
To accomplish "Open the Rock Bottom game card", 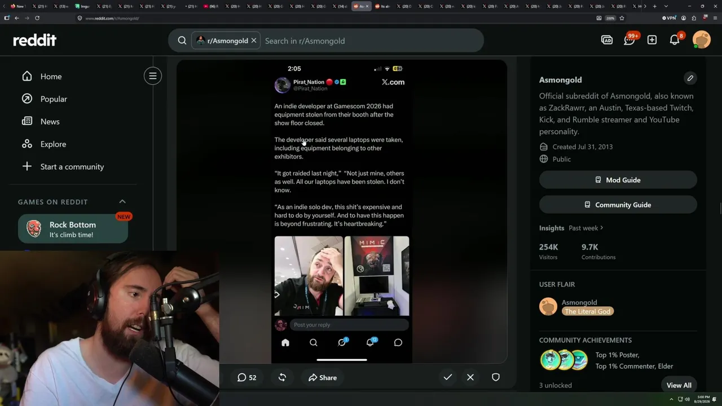I will tap(73, 229).
